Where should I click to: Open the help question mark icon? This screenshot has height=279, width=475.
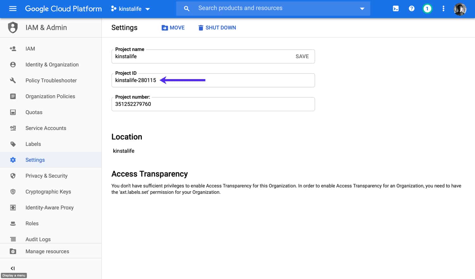pos(411,9)
